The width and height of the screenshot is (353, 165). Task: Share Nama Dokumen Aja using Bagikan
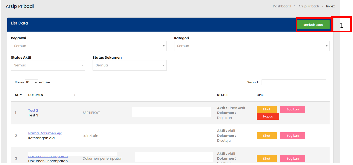click(292, 136)
